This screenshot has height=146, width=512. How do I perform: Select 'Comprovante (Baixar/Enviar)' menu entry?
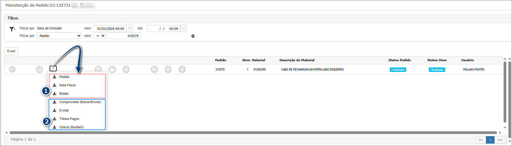tap(80, 102)
